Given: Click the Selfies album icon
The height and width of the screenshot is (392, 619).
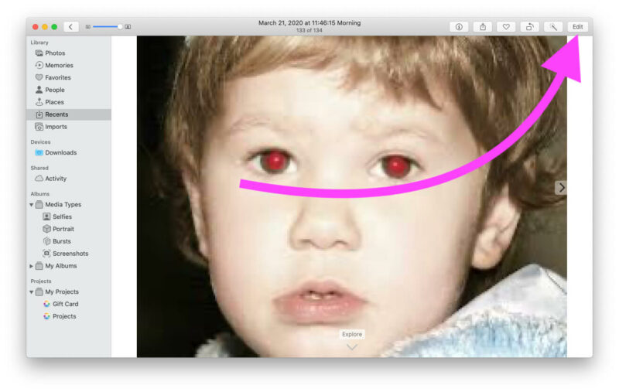Looking at the screenshot, I should [x=46, y=216].
